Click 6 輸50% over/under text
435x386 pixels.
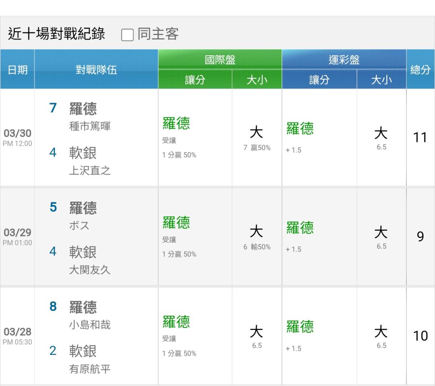pos(257,247)
